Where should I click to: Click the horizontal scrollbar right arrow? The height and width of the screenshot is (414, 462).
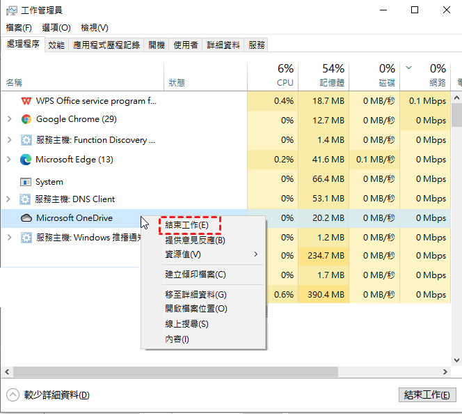pos(445,371)
